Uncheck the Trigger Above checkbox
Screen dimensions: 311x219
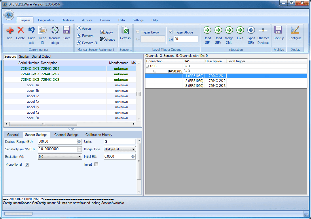tap(171, 32)
